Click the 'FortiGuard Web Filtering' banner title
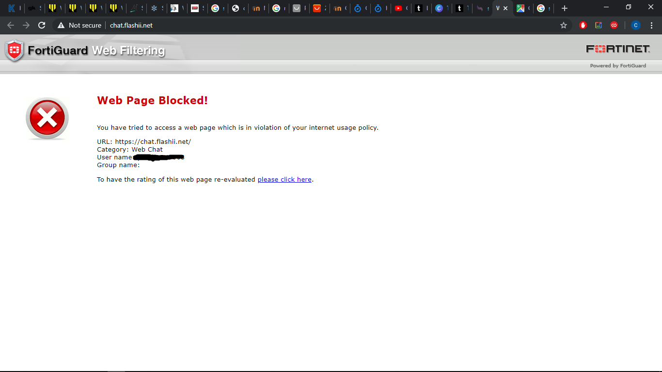This screenshot has width=662, height=372. tap(96, 50)
